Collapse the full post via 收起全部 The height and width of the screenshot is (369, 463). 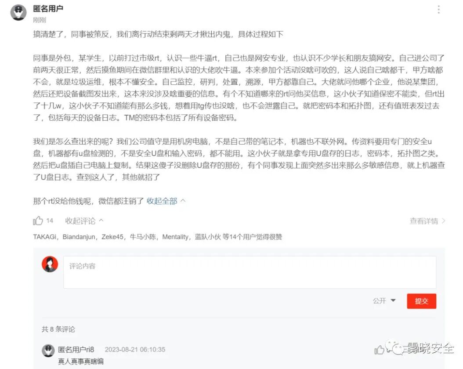162,201
